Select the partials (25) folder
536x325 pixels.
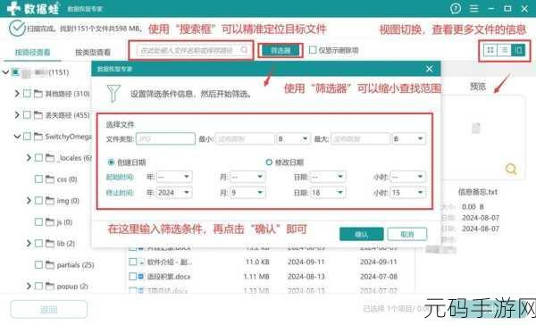(76, 265)
